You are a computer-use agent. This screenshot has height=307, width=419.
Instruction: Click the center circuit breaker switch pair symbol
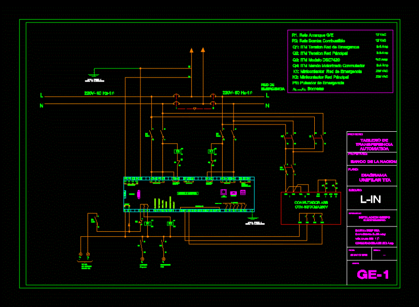(x=228, y=135)
